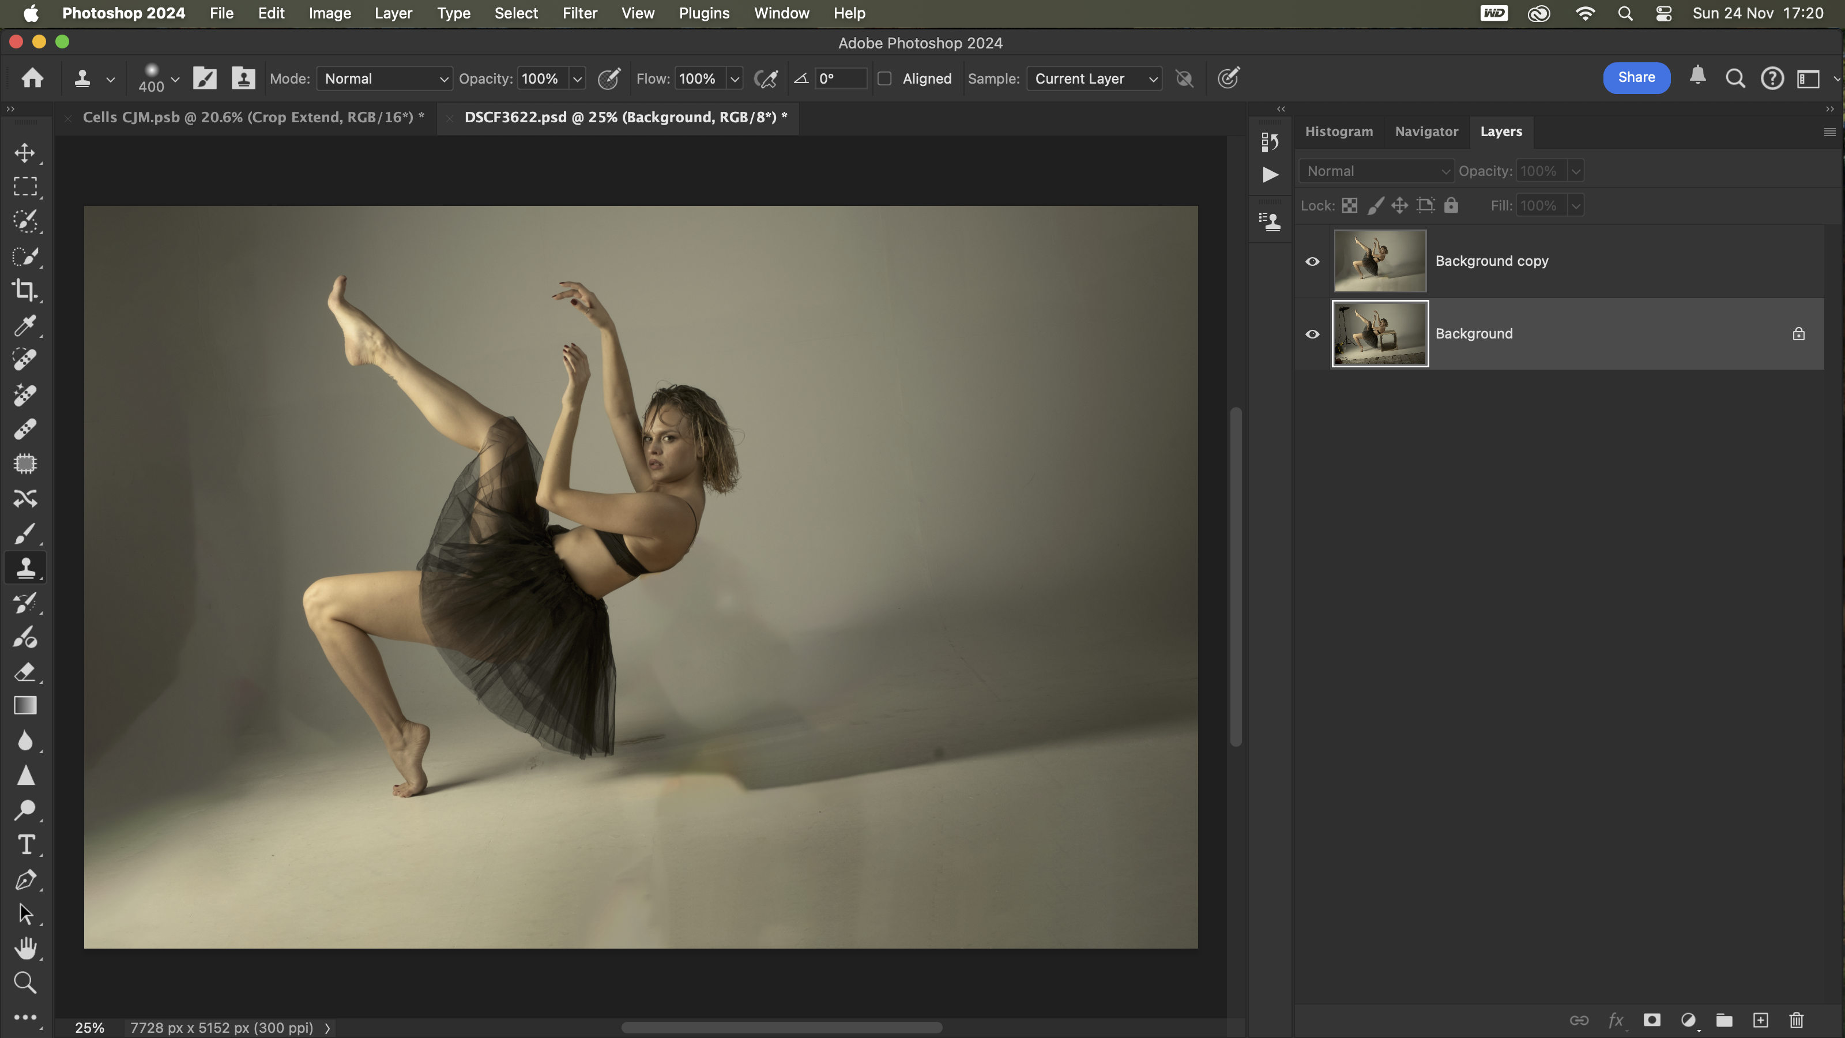The image size is (1845, 1038).
Task: Switch to Cells CJM.psb document tab
Action: 253,118
